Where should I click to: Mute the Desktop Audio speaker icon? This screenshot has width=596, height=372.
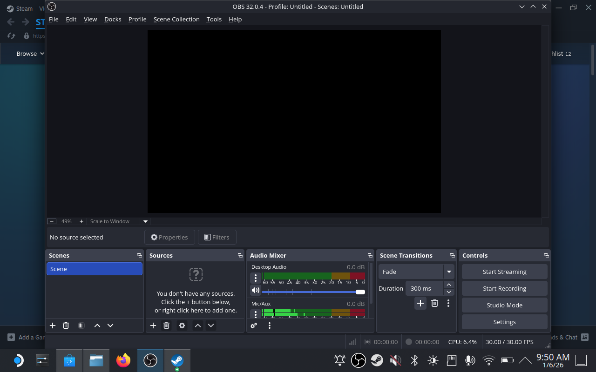255,290
